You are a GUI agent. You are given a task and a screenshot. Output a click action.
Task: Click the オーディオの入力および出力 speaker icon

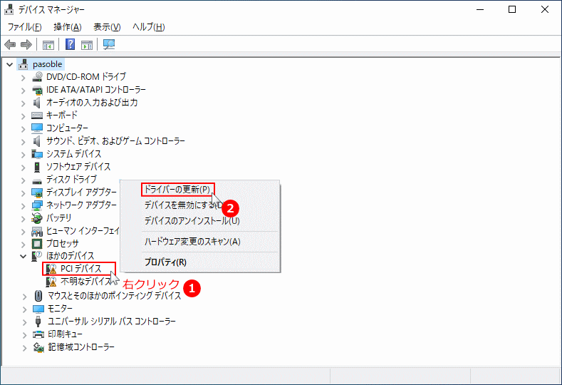37,102
